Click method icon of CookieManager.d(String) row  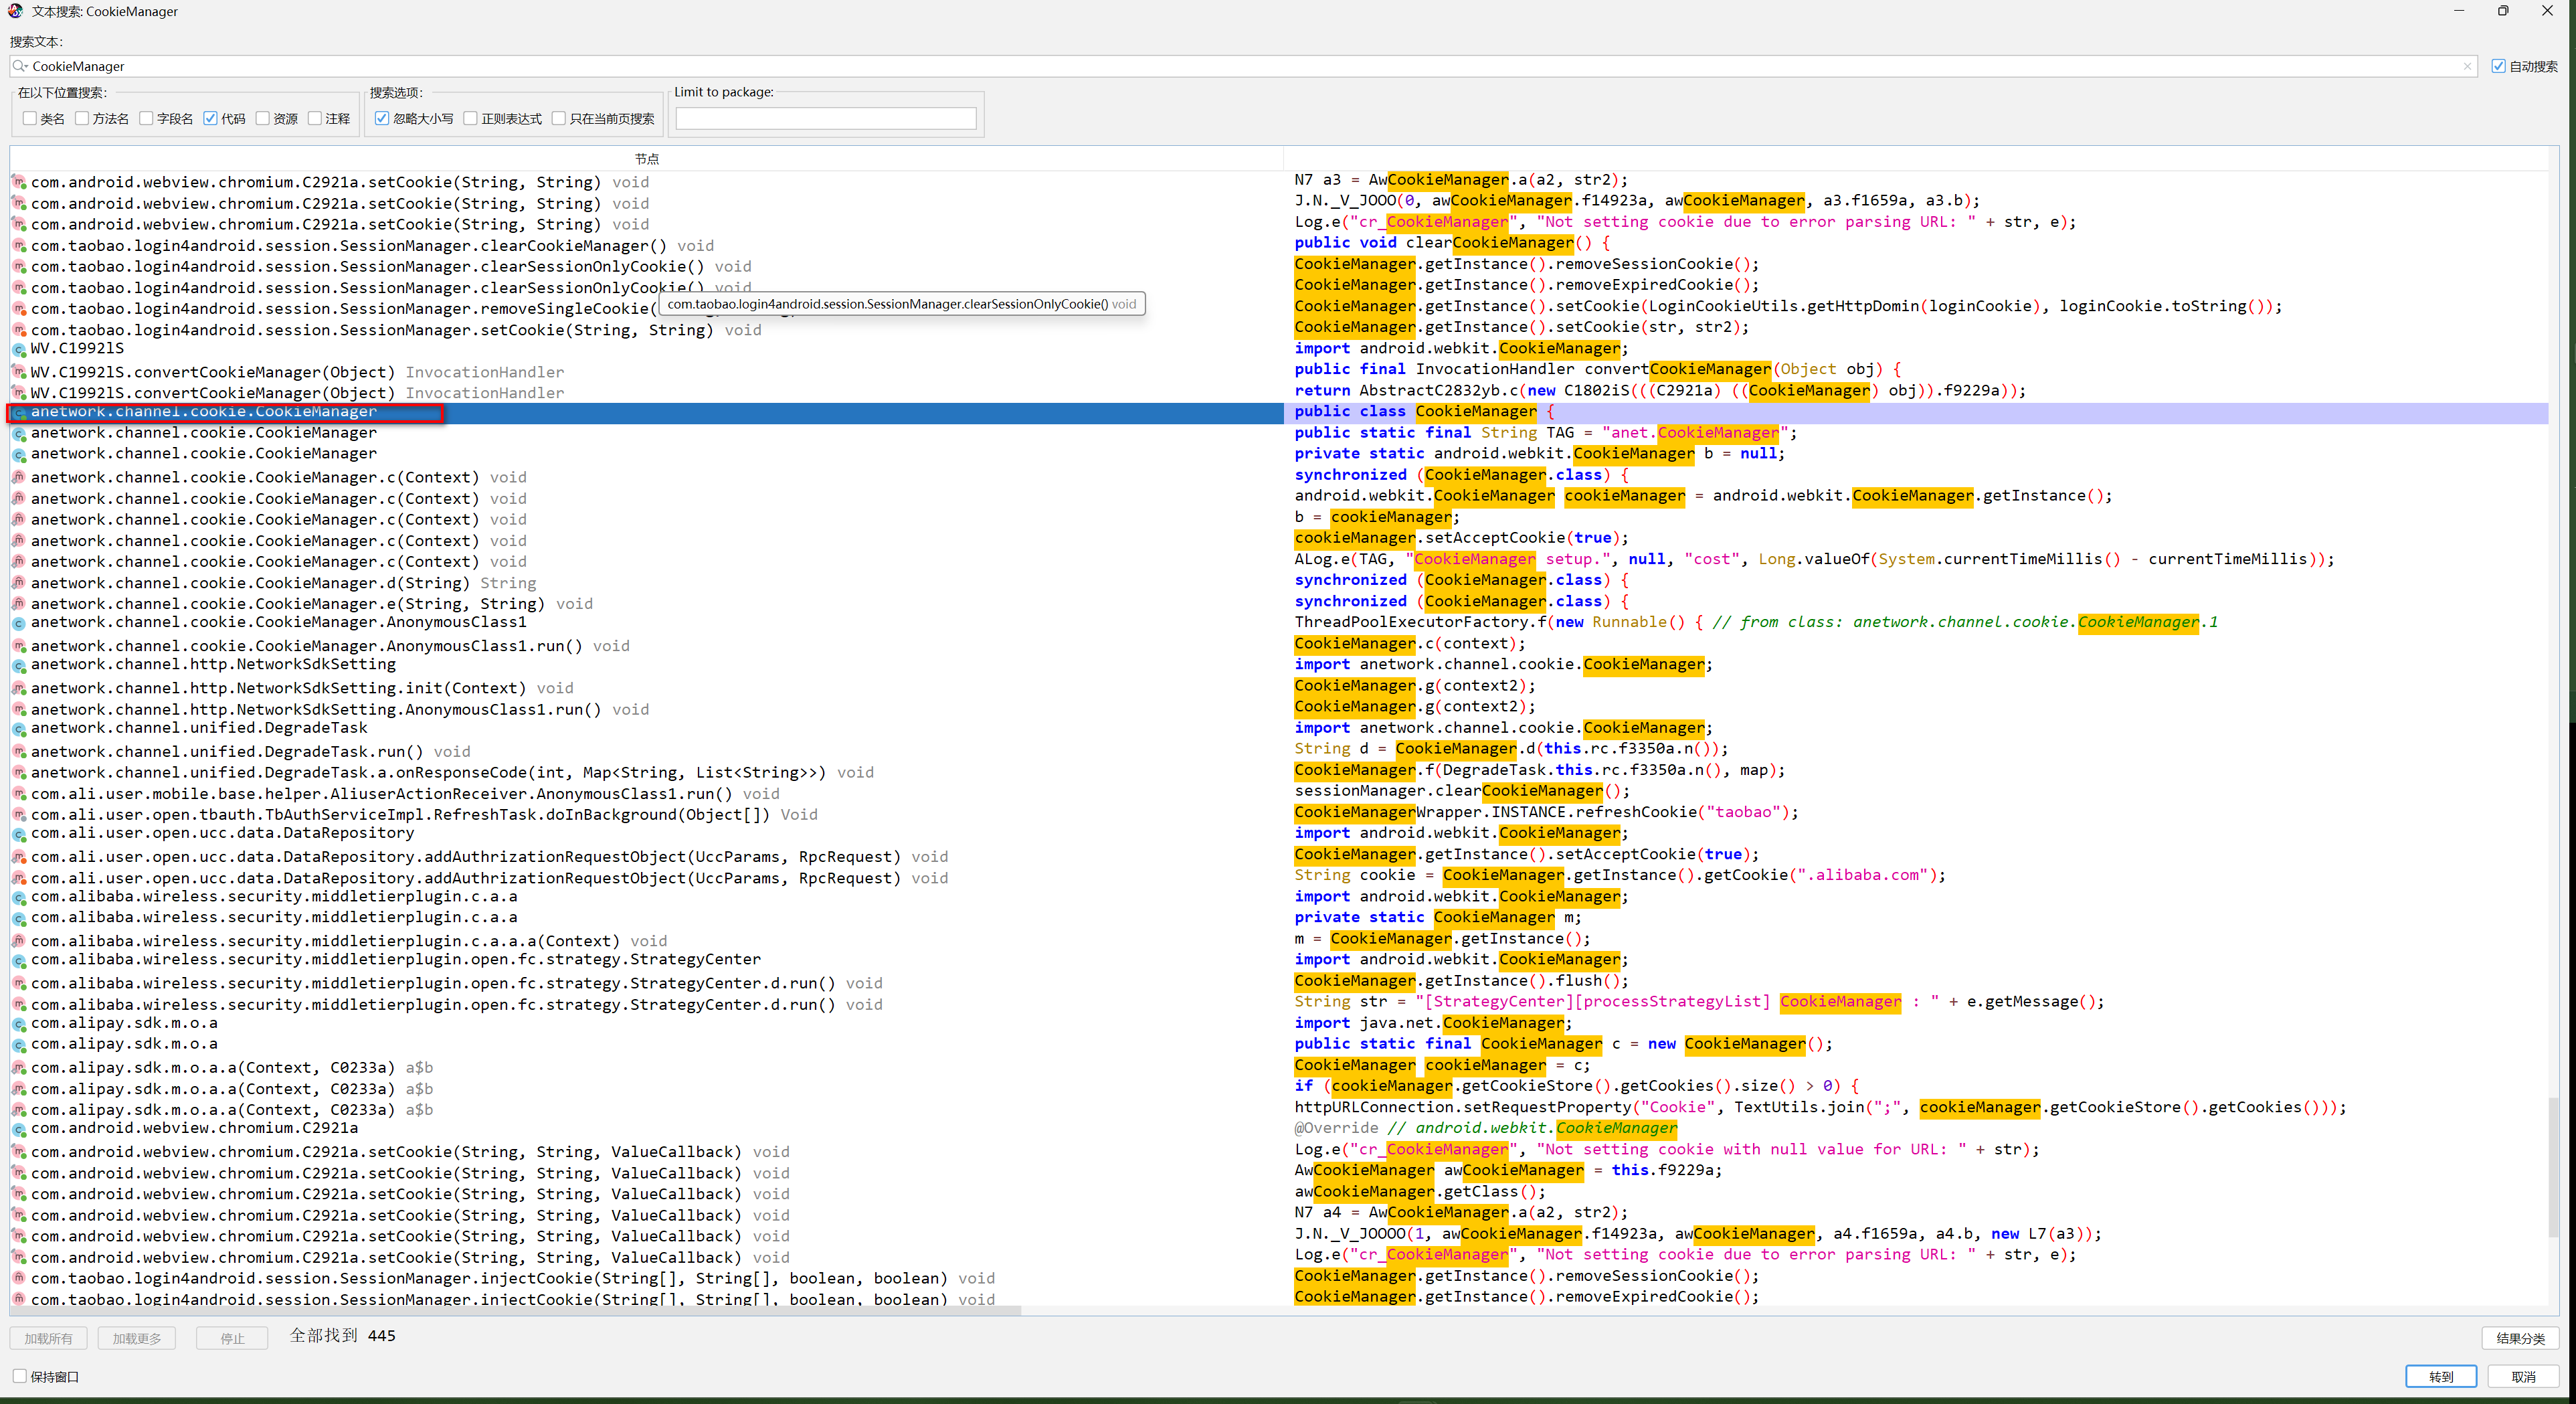19,583
